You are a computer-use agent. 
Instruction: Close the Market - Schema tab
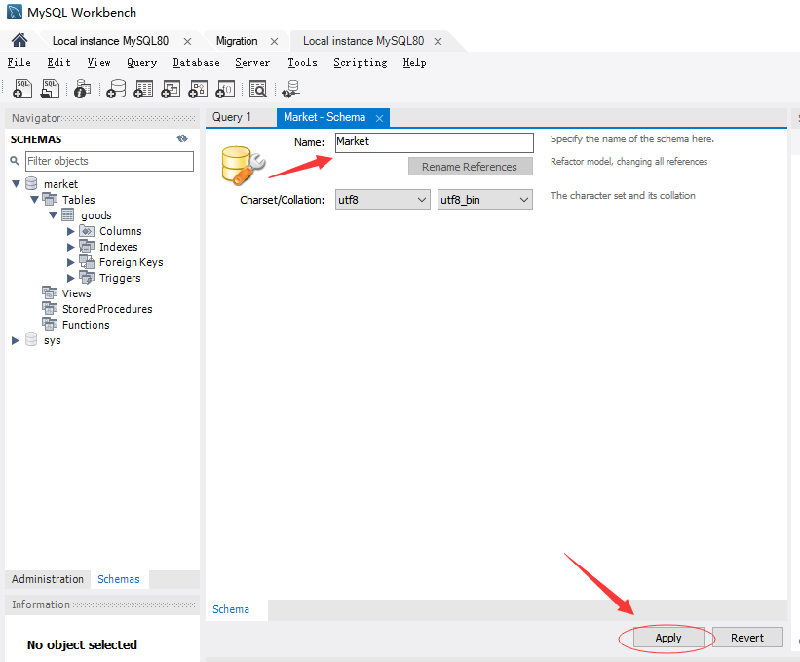point(379,118)
